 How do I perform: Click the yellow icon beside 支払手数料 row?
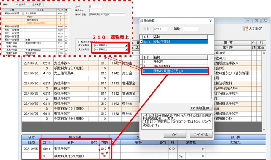coord(23,14)
